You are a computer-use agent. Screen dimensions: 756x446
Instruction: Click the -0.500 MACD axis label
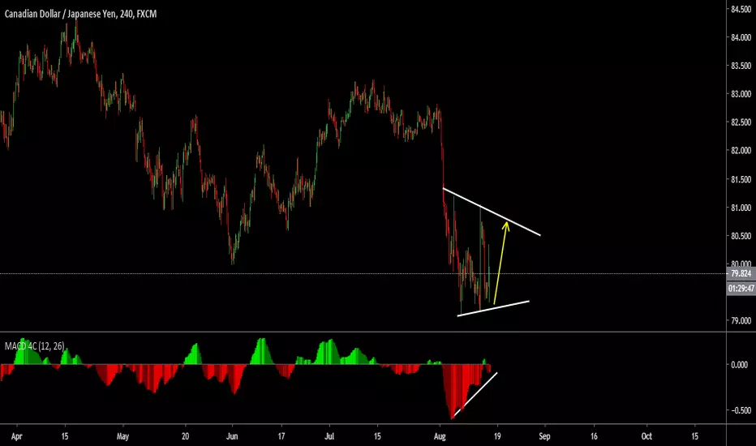coord(740,410)
